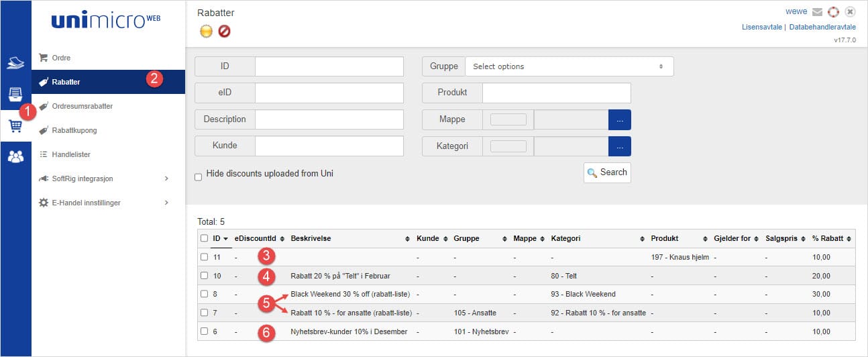Click into the Description input field

(x=329, y=119)
